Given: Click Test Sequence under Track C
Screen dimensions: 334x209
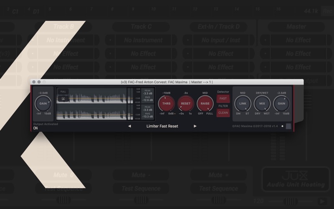Looking at the screenshot, I should [x=141, y=189].
